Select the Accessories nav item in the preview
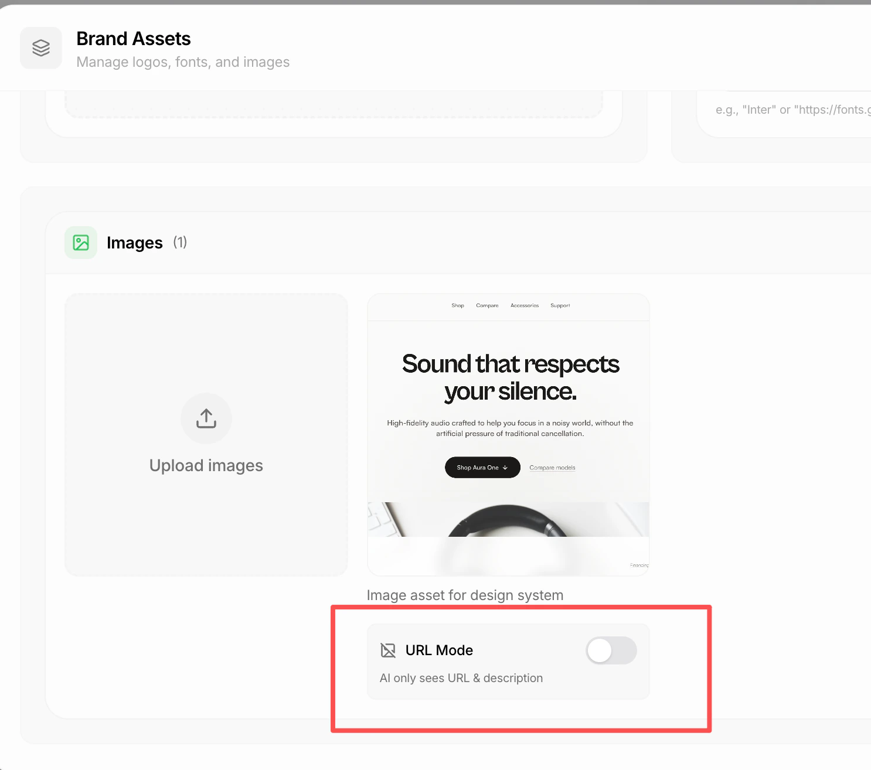The image size is (871, 770). click(x=525, y=305)
